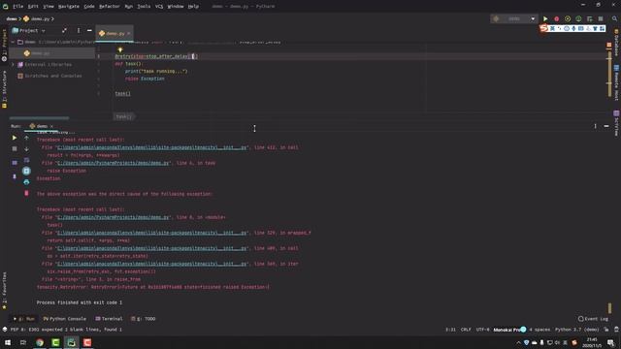Open the demo.py line 8 module traceback link

click(114, 217)
